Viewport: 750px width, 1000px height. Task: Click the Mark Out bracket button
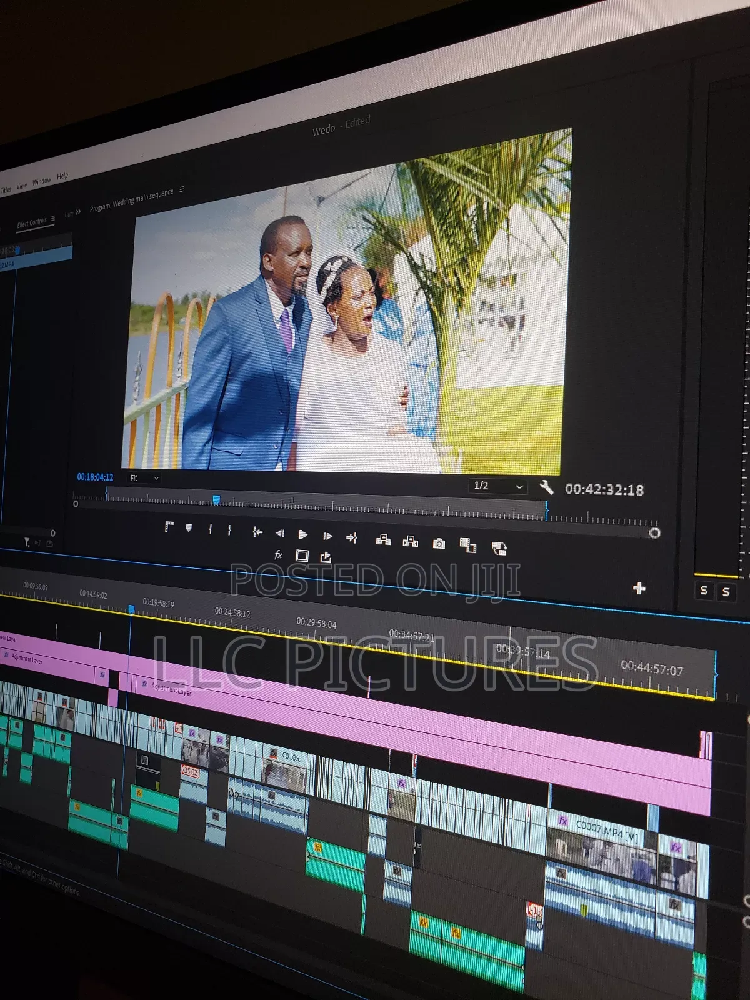229,531
